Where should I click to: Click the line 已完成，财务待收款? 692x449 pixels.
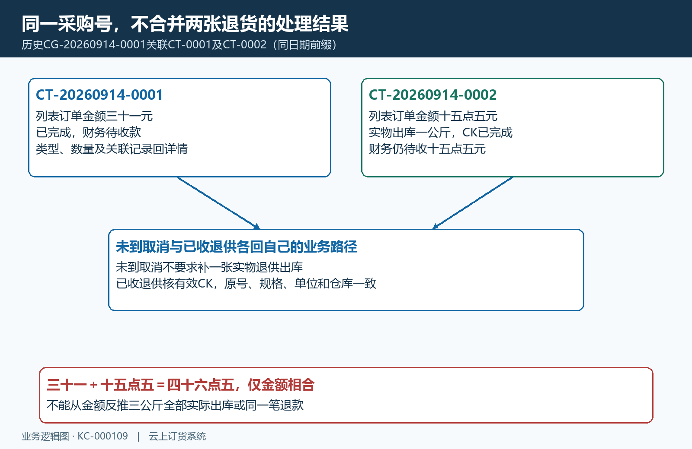(x=88, y=133)
